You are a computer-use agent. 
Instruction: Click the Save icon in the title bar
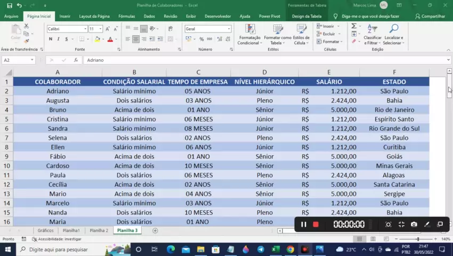tap(9, 5)
